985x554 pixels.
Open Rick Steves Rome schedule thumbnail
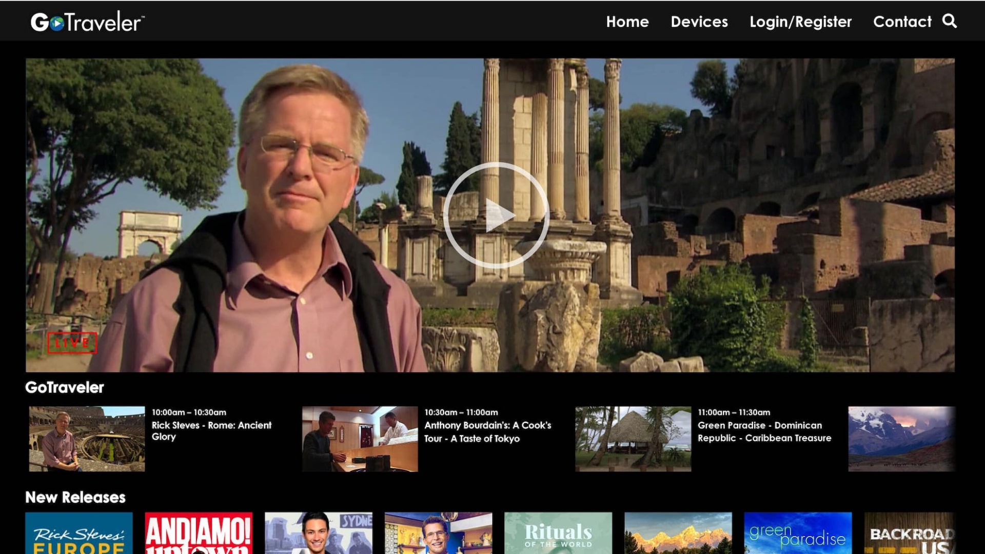tap(87, 439)
